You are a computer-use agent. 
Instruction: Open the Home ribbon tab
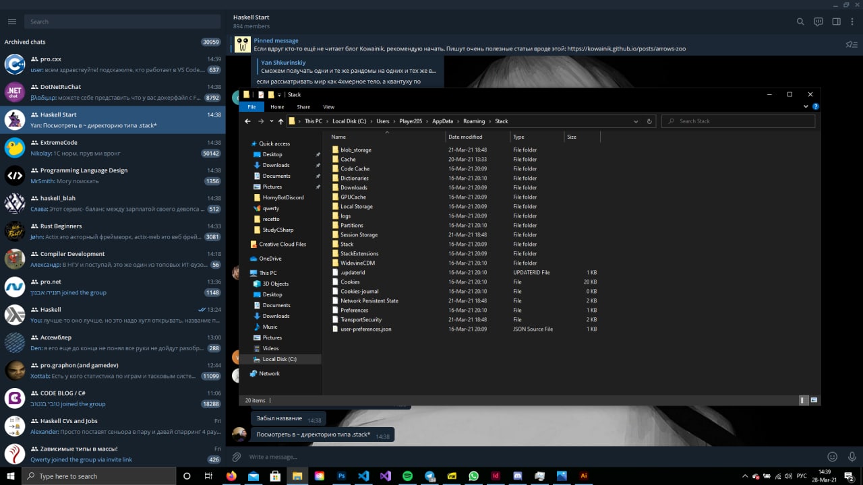[277, 106]
